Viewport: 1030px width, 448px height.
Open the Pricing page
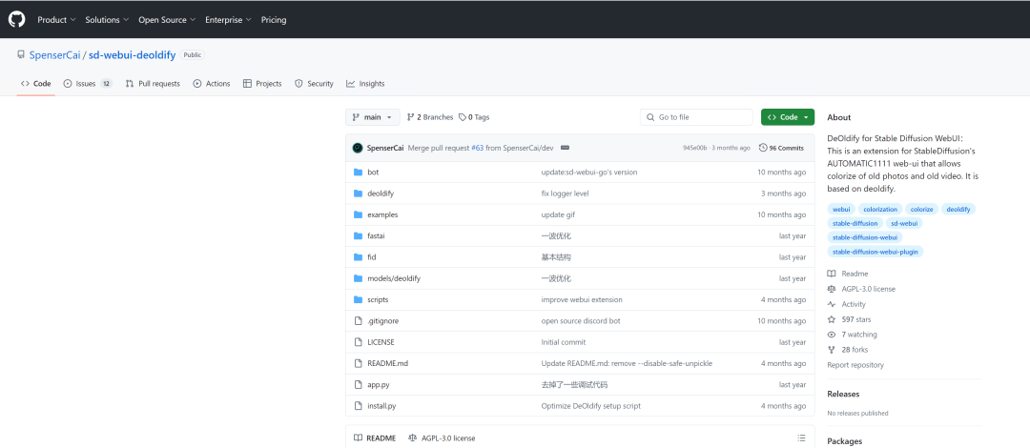coord(274,20)
